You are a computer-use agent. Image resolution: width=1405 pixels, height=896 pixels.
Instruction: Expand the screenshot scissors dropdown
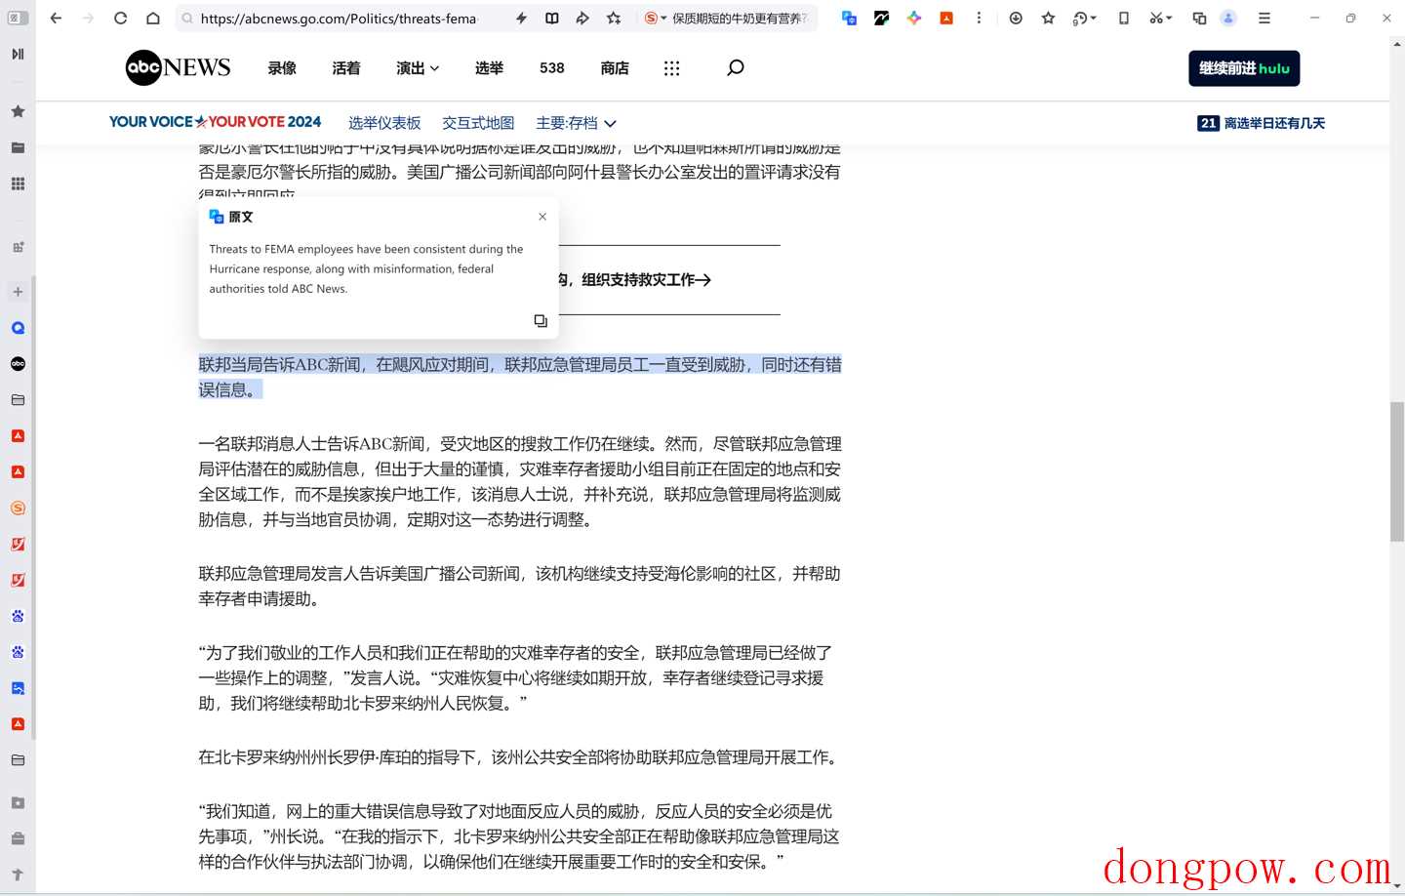pyautogui.click(x=1169, y=18)
